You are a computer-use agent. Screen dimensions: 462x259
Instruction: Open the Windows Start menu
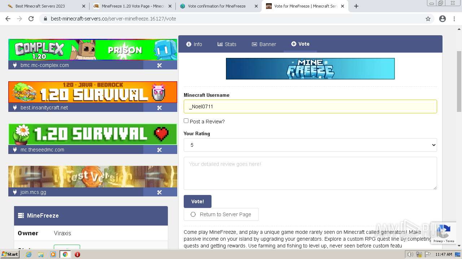[x=10, y=254]
